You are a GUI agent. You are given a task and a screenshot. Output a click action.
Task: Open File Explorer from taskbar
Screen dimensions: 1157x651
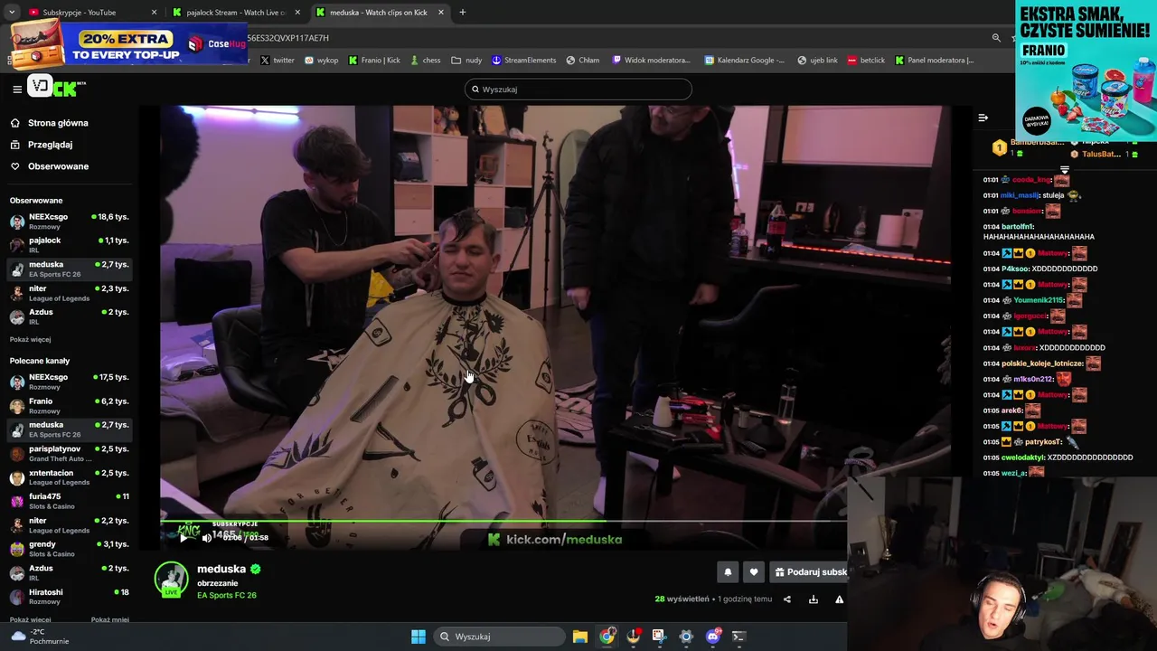coord(580,637)
